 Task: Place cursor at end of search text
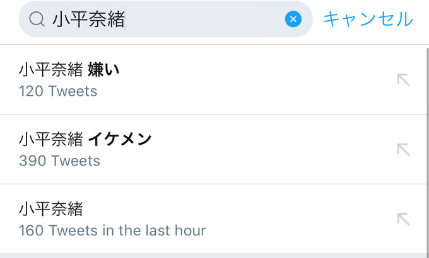click(125, 19)
